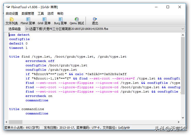Switch to the Grldr 菜单 editor
The image size is (191, 135).
pyautogui.click(x=44, y=21)
